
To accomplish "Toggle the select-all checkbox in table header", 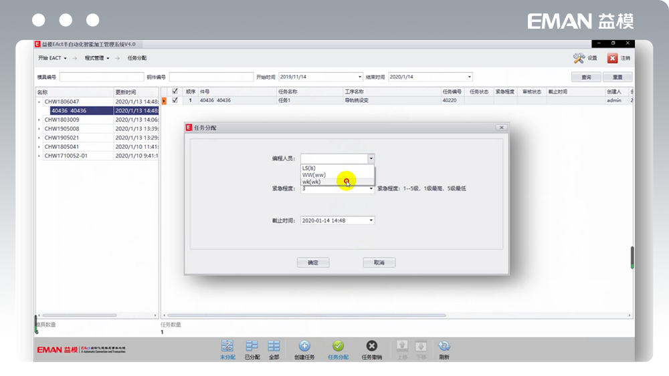I will coord(175,91).
